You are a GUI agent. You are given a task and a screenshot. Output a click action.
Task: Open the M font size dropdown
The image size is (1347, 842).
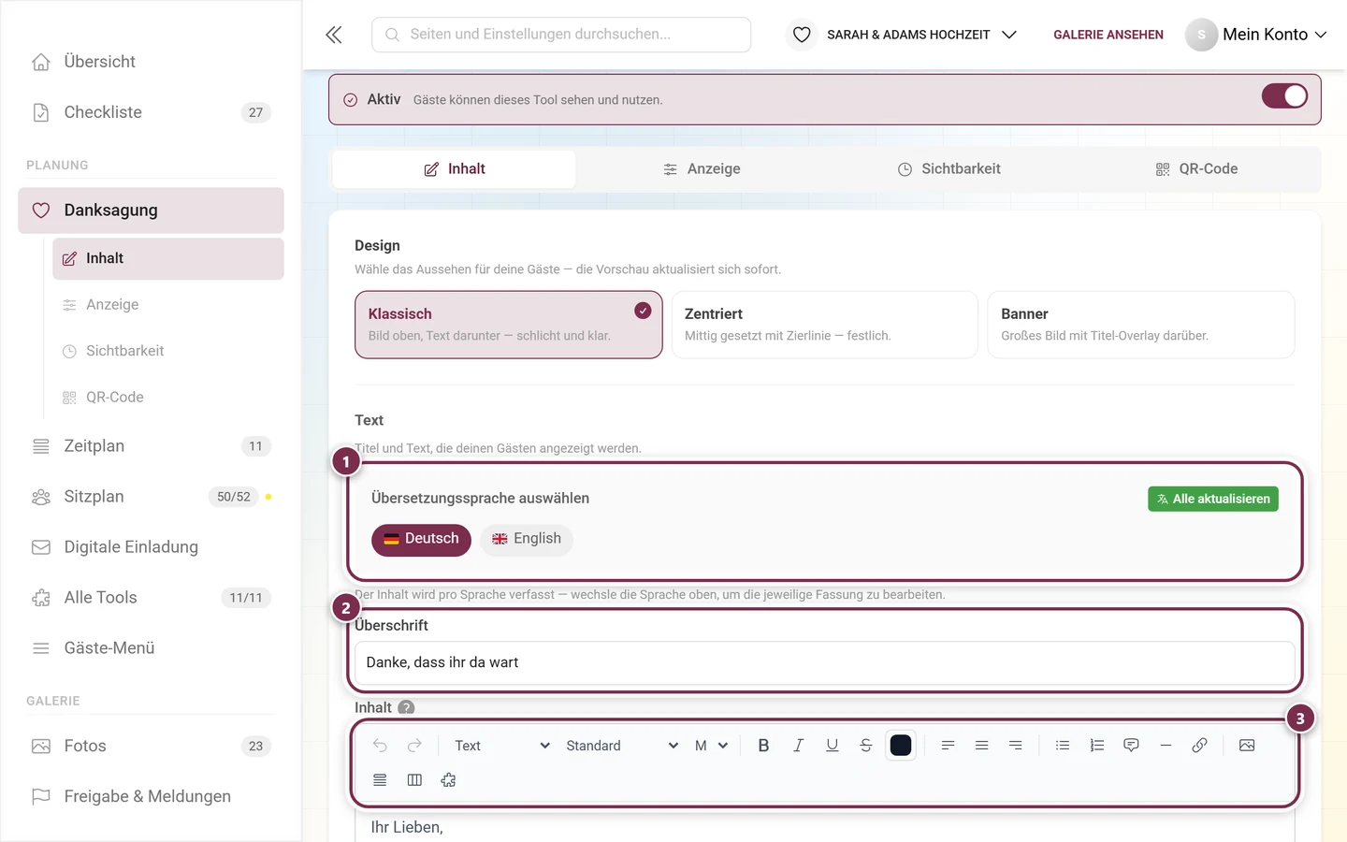711,746
